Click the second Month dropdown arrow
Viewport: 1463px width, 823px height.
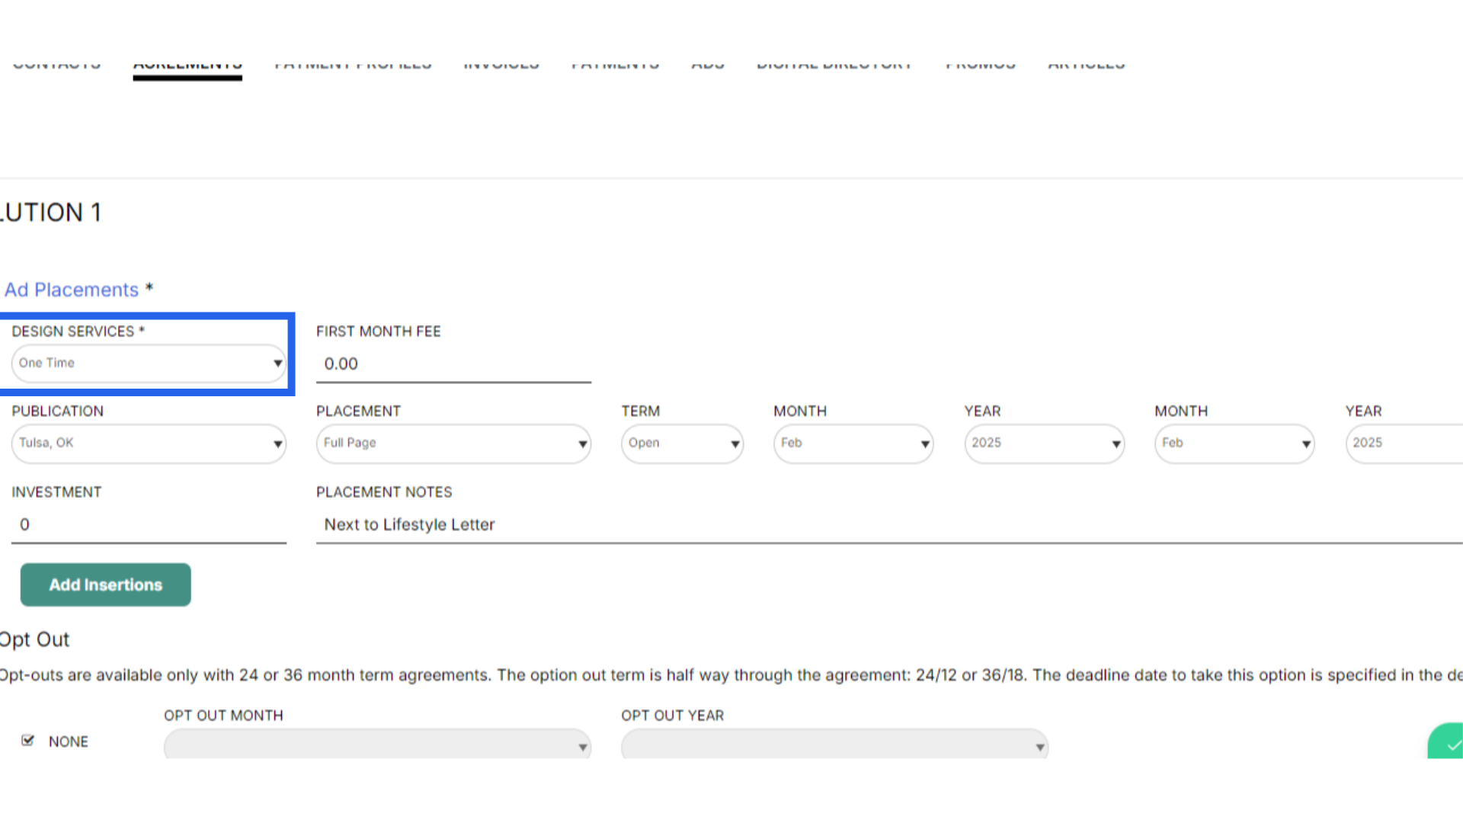[1306, 444]
